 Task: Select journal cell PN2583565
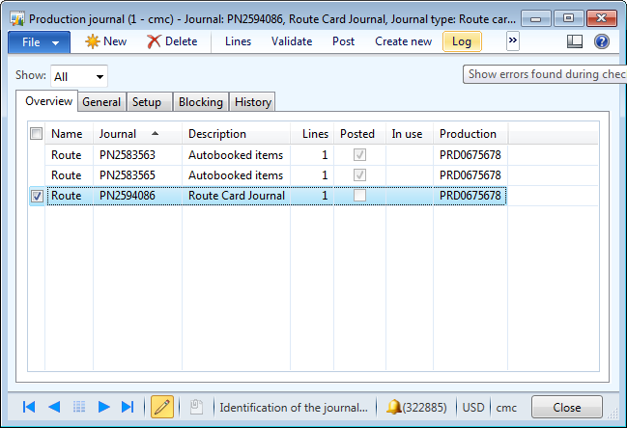click(x=137, y=175)
